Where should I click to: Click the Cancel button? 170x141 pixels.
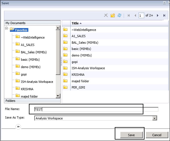[157, 135]
